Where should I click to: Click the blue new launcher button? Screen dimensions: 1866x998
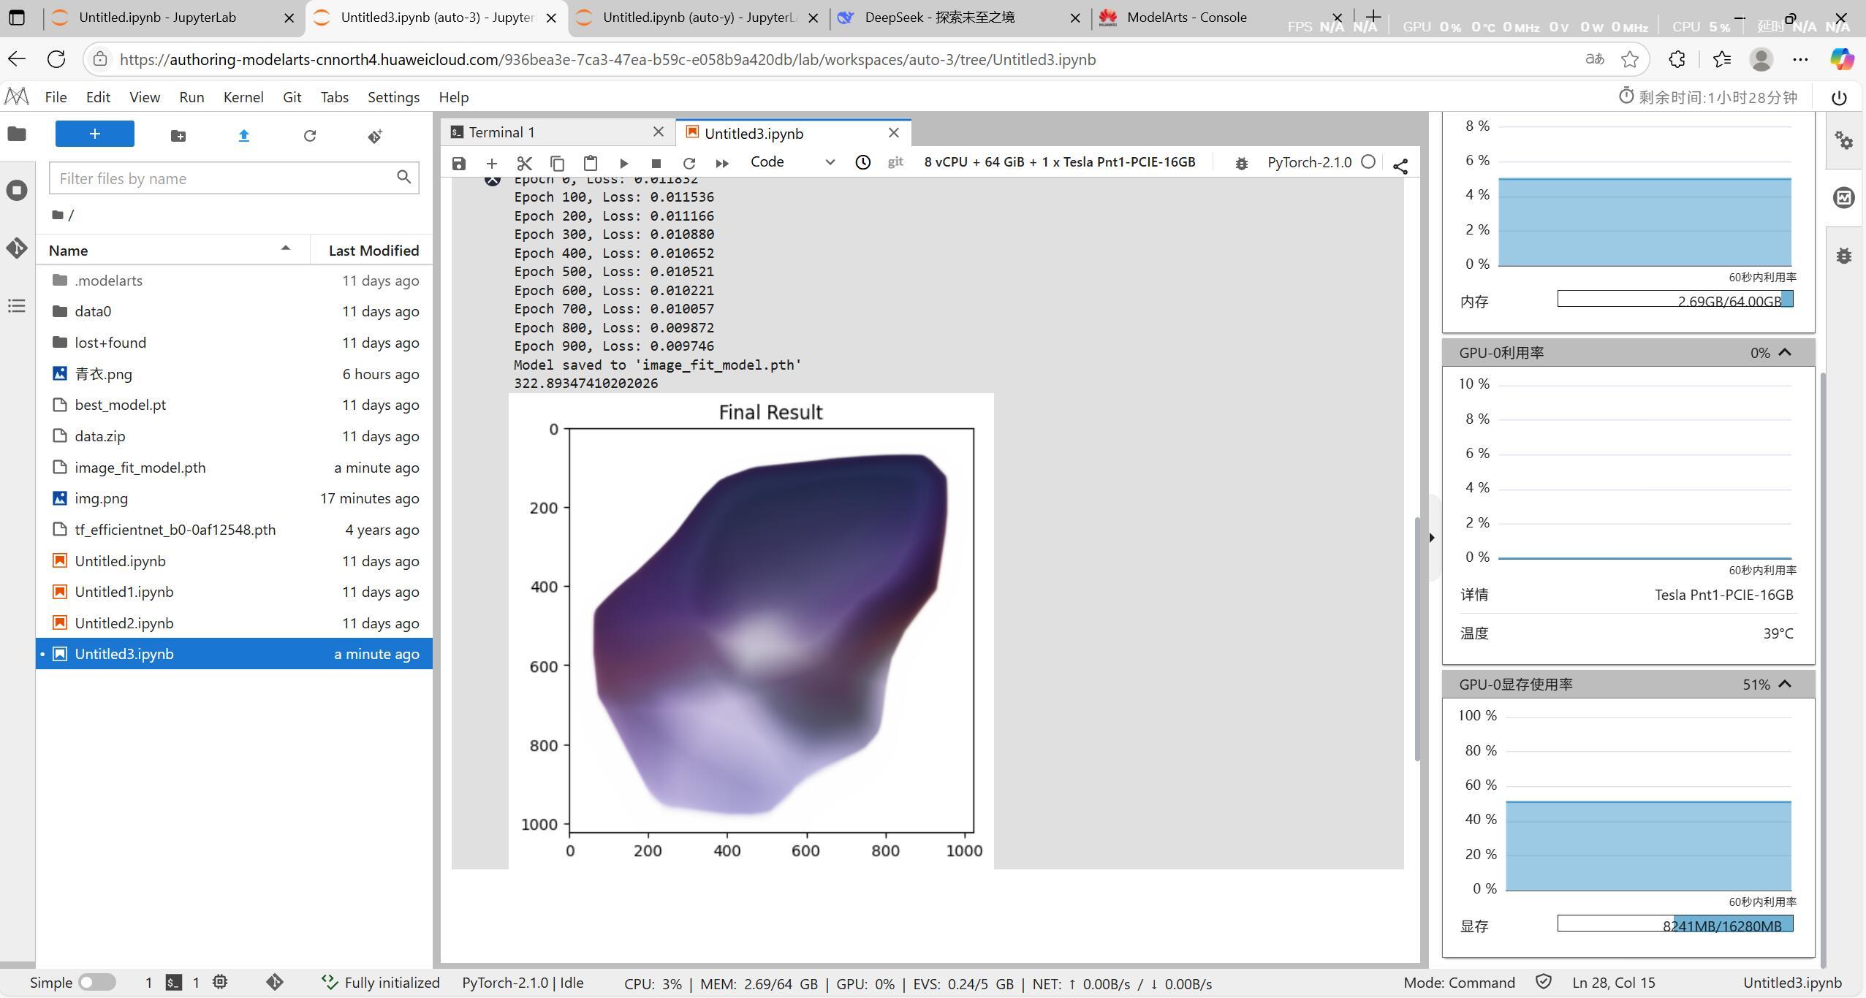click(x=95, y=134)
